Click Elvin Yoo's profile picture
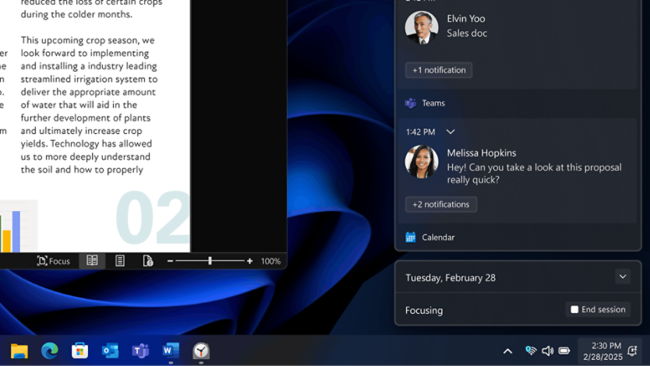 click(422, 27)
